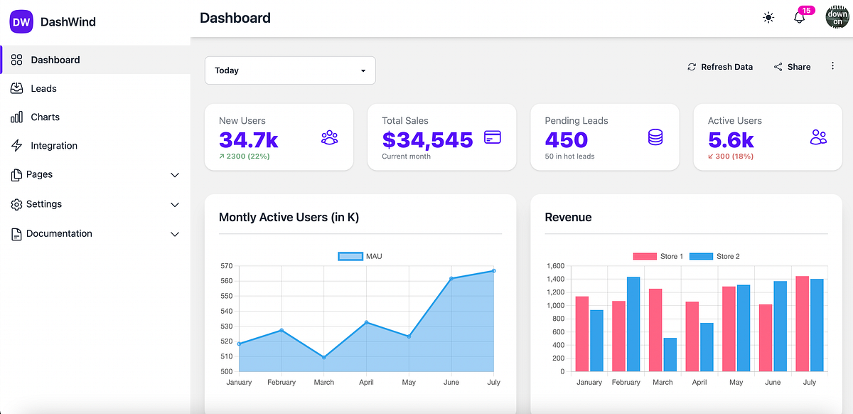
Task: Open the Today date range dropdown
Action: click(x=290, y=70)
